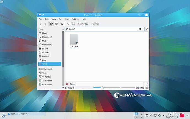Select the Dolphin taskbar entry

click(x=26, y=114)
